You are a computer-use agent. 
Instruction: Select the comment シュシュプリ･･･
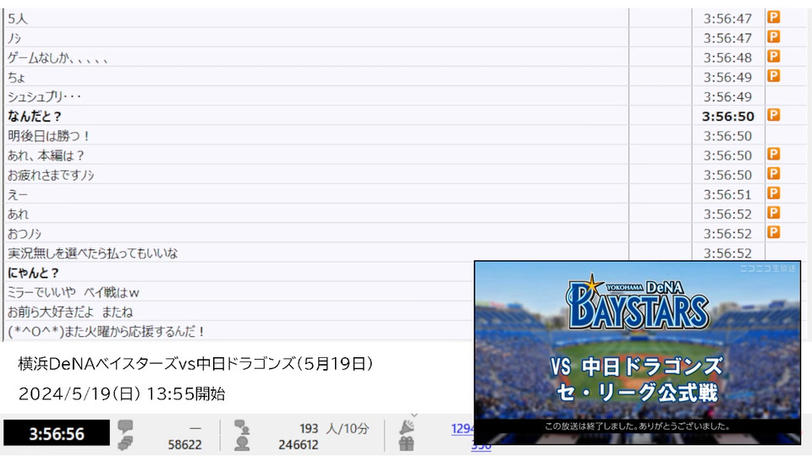coord(44,96)
